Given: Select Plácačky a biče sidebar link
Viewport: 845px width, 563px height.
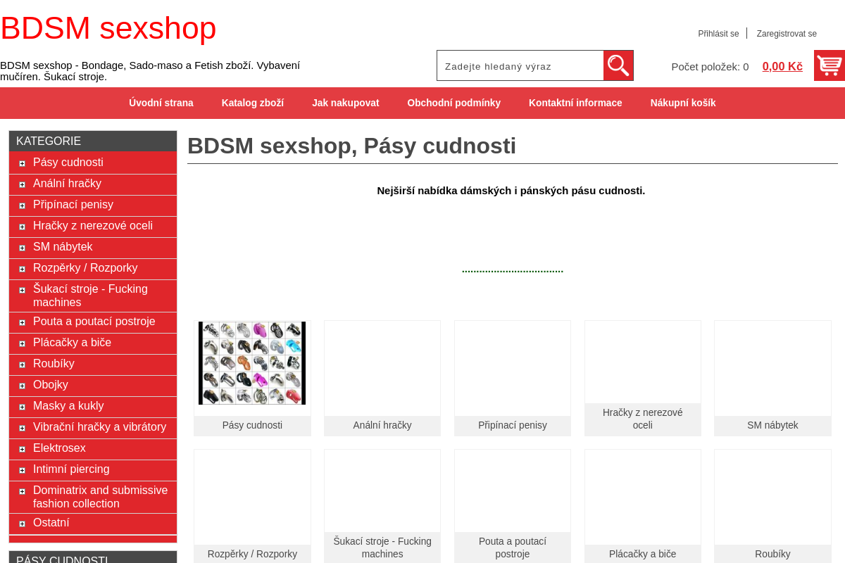Looking at the screenshot, I should pos(72,343).
